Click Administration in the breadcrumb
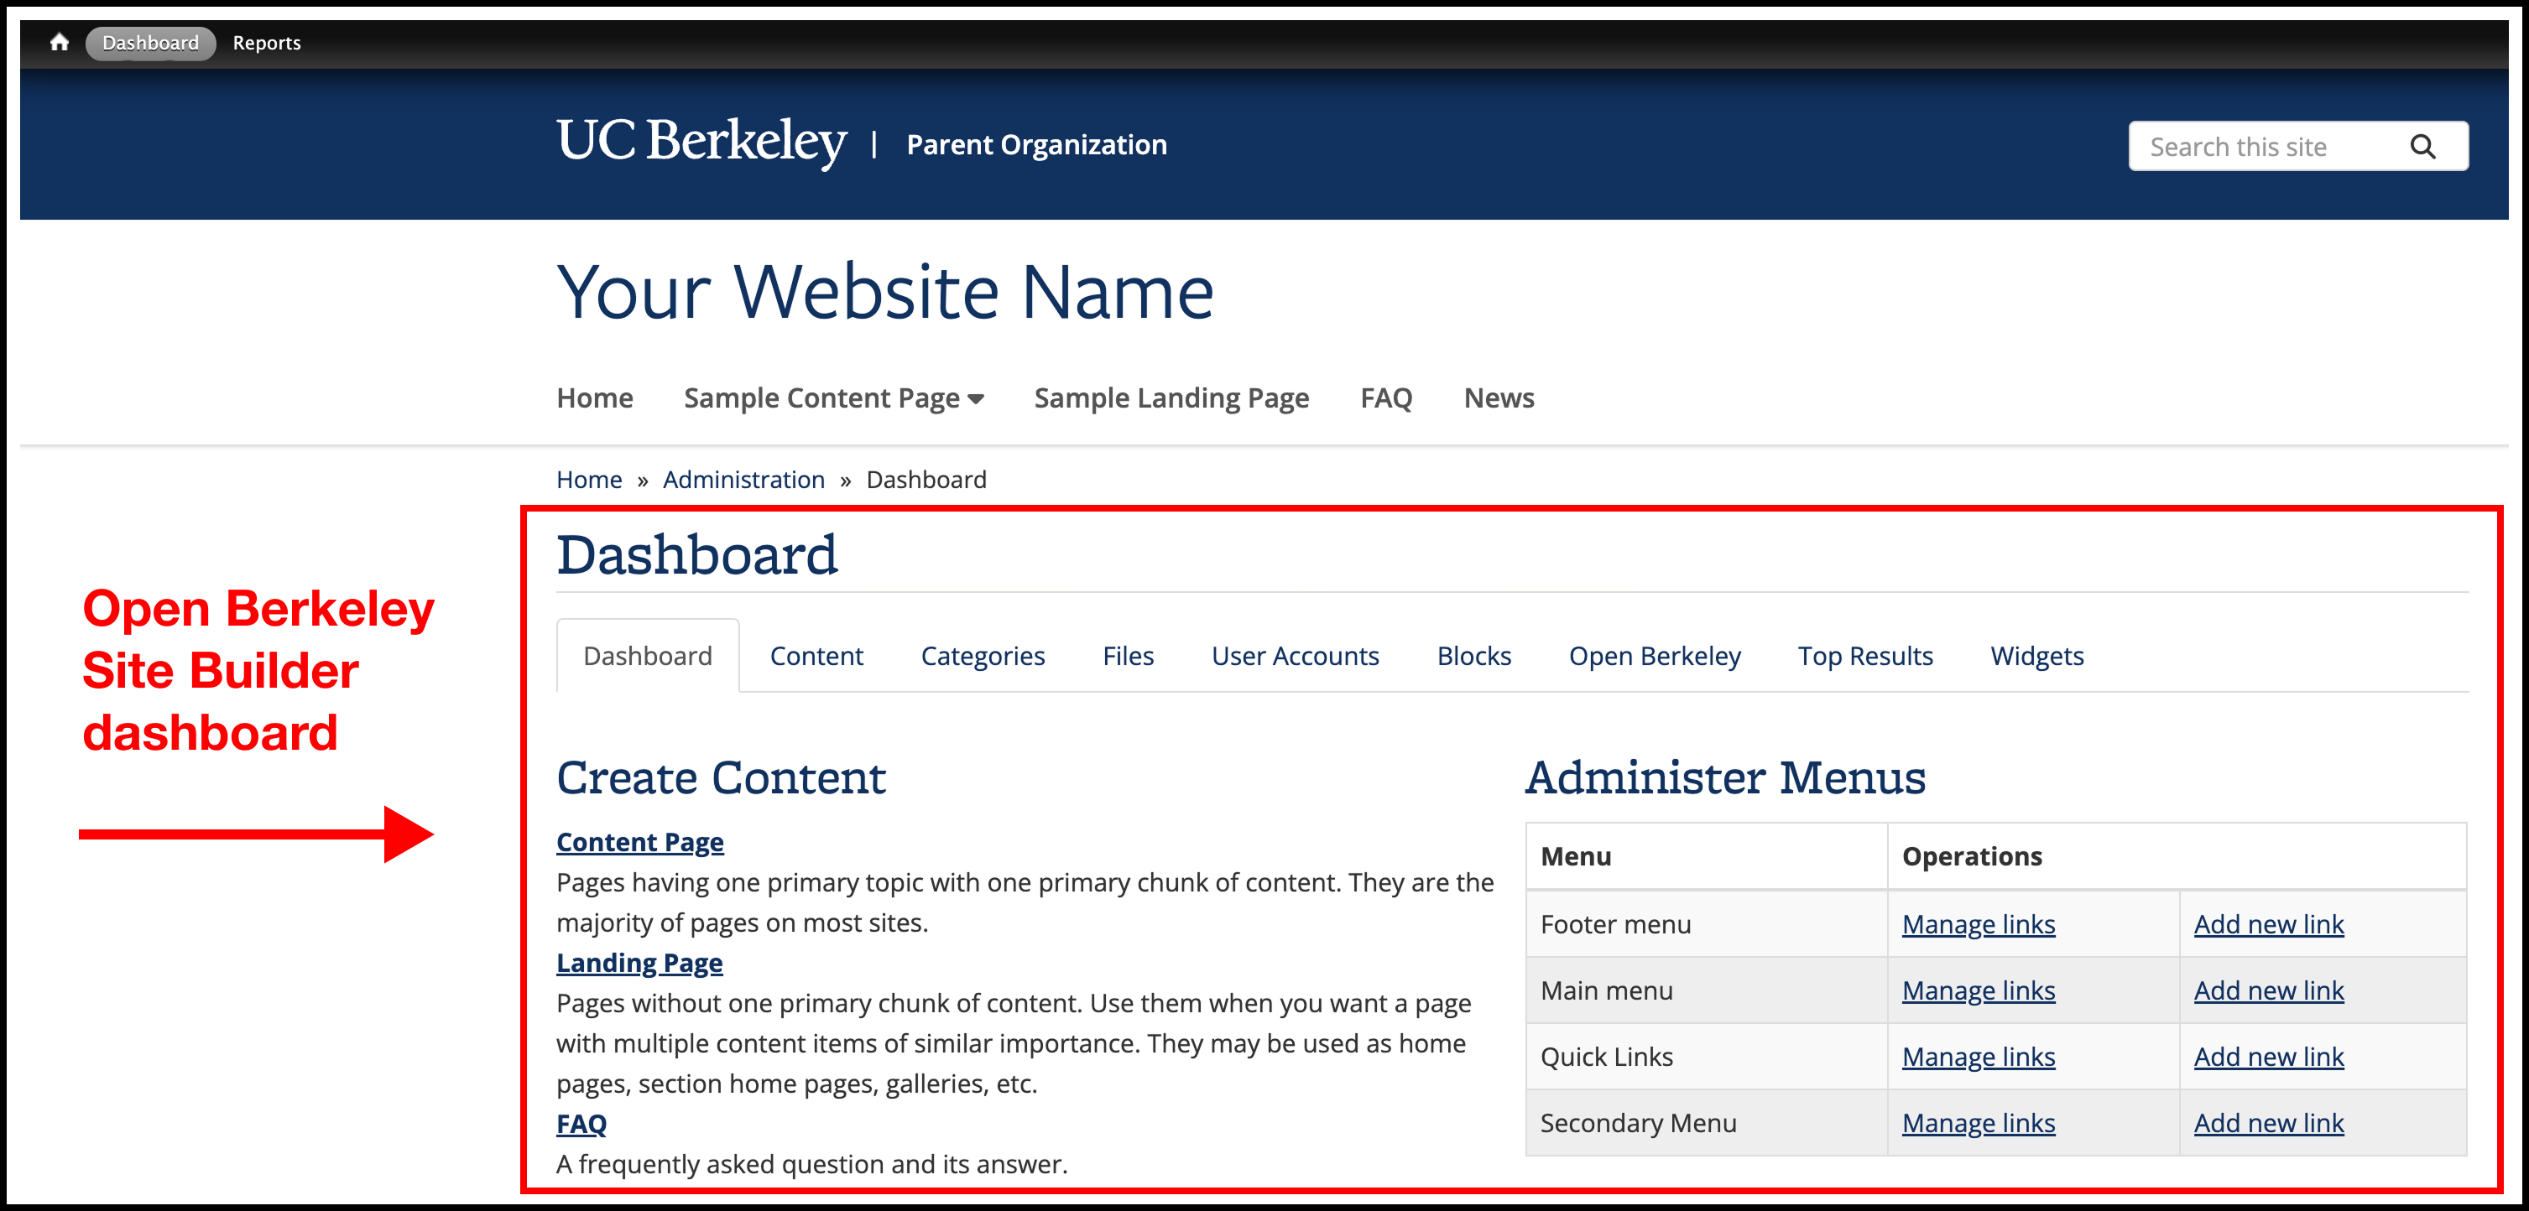This screenshot has height=1211, width=2529. click(x=743, y=480)
